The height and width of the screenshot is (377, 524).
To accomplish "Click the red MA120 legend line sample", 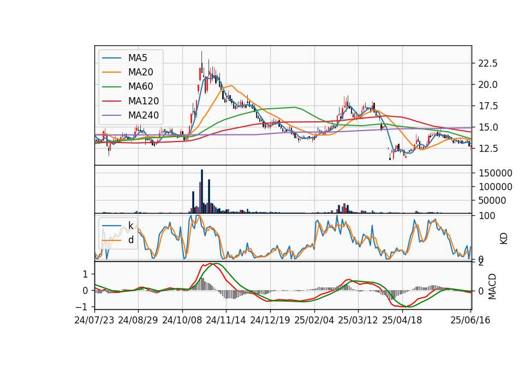I will [x=111, y=101].
